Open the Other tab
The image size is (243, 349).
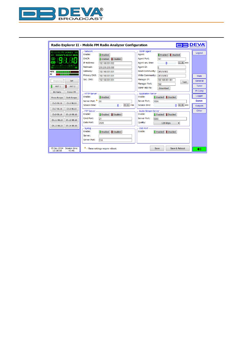(199, 111)
